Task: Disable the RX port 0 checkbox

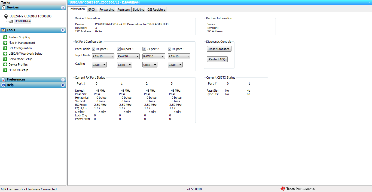Action: 93,49
